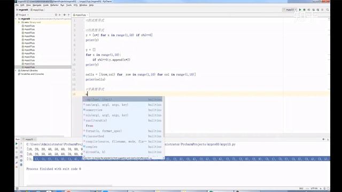The image size is (342, 192).
Task: Click the red close X in Run panel sidebar
Action: [x=17, y=167]
